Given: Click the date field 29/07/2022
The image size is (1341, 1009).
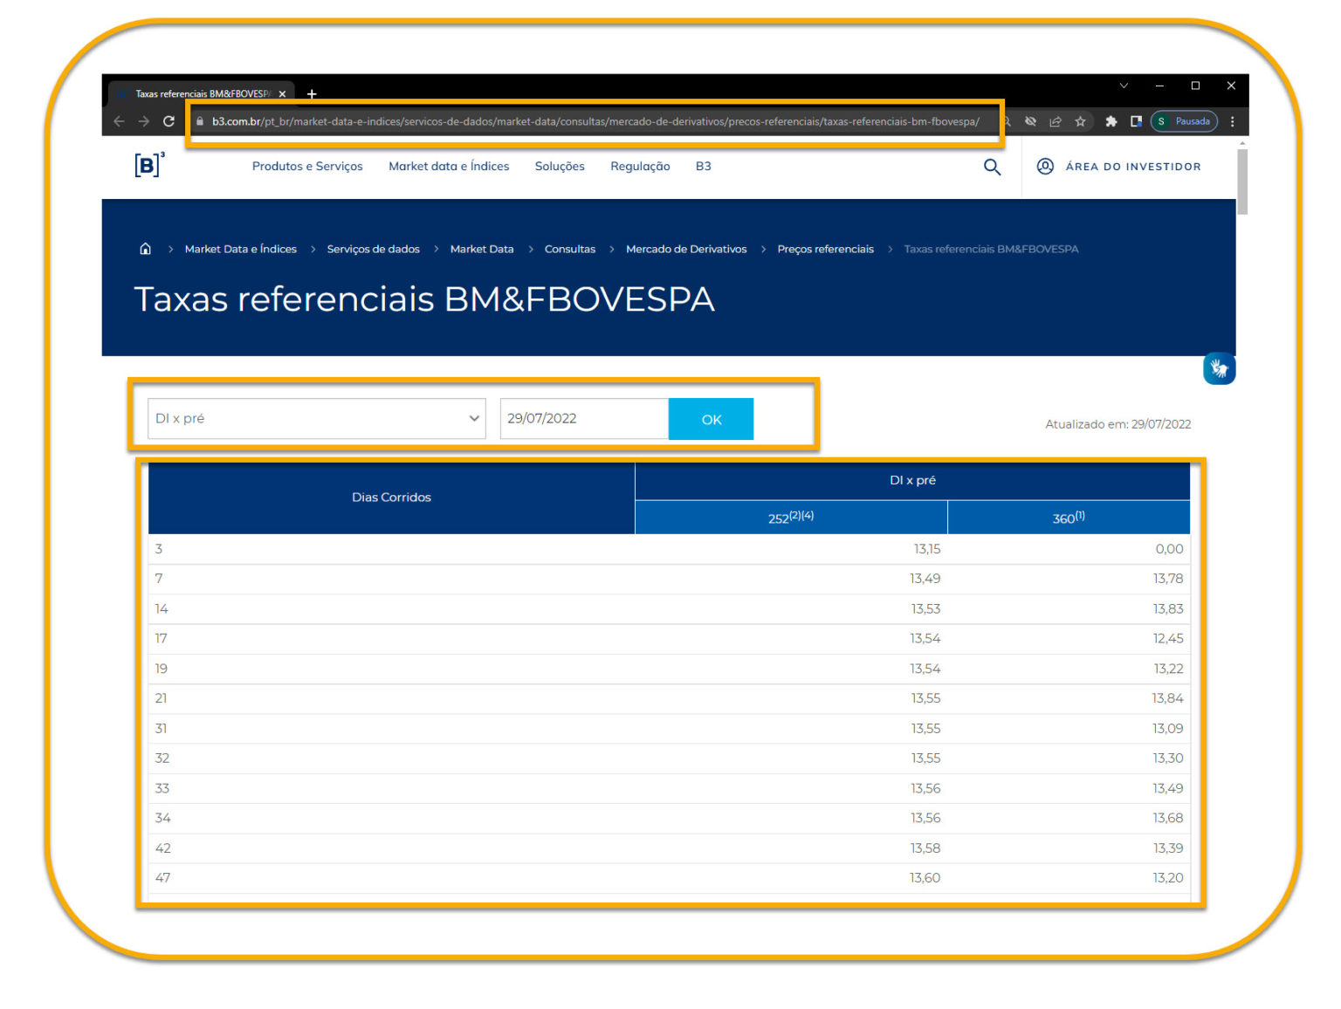Looking at the screenshot, I should point(584,418).
